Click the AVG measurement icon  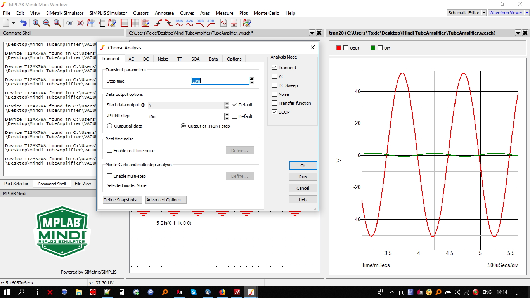point(190,23)
